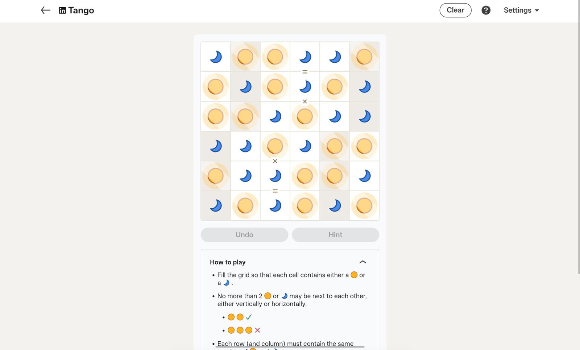Screen dimensions: 580x350
Task: Click the horizontal scrollbar at the page bottom
Action: (x=290, y=347)
